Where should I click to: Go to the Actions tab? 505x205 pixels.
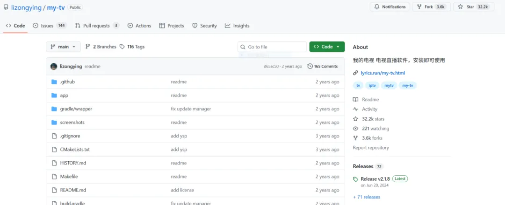[x=139, y=26]
